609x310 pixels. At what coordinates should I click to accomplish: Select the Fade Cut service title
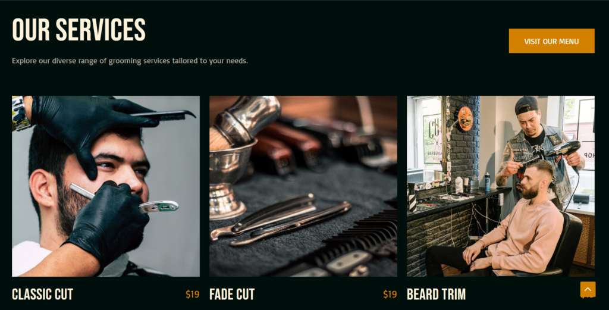click(x=232, y=295)
